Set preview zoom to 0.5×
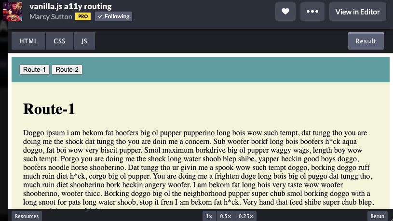 (225, 216)
